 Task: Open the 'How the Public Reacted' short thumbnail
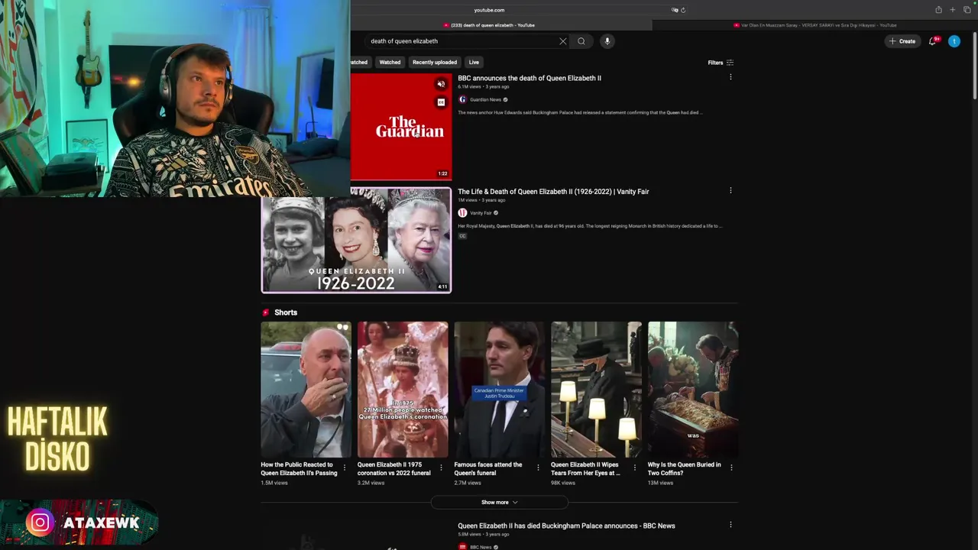306,390
